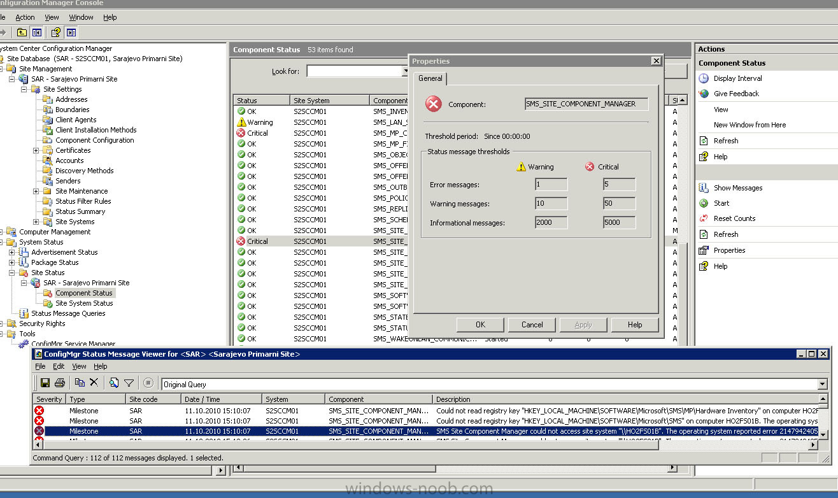The image size is (838, 498).
Task: Open the Original Query dropdown arrow
Action: pos(823,384)
